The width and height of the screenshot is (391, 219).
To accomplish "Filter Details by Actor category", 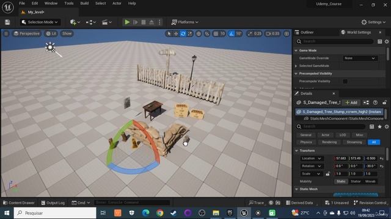I will (326, 135).
